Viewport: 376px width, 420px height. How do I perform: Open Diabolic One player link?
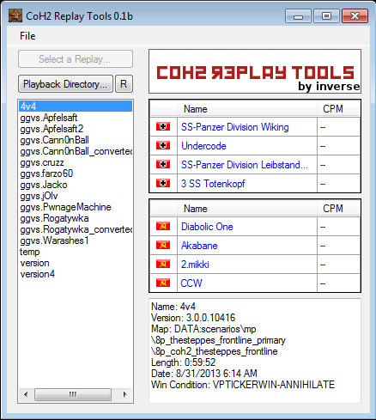pos(207,227)
